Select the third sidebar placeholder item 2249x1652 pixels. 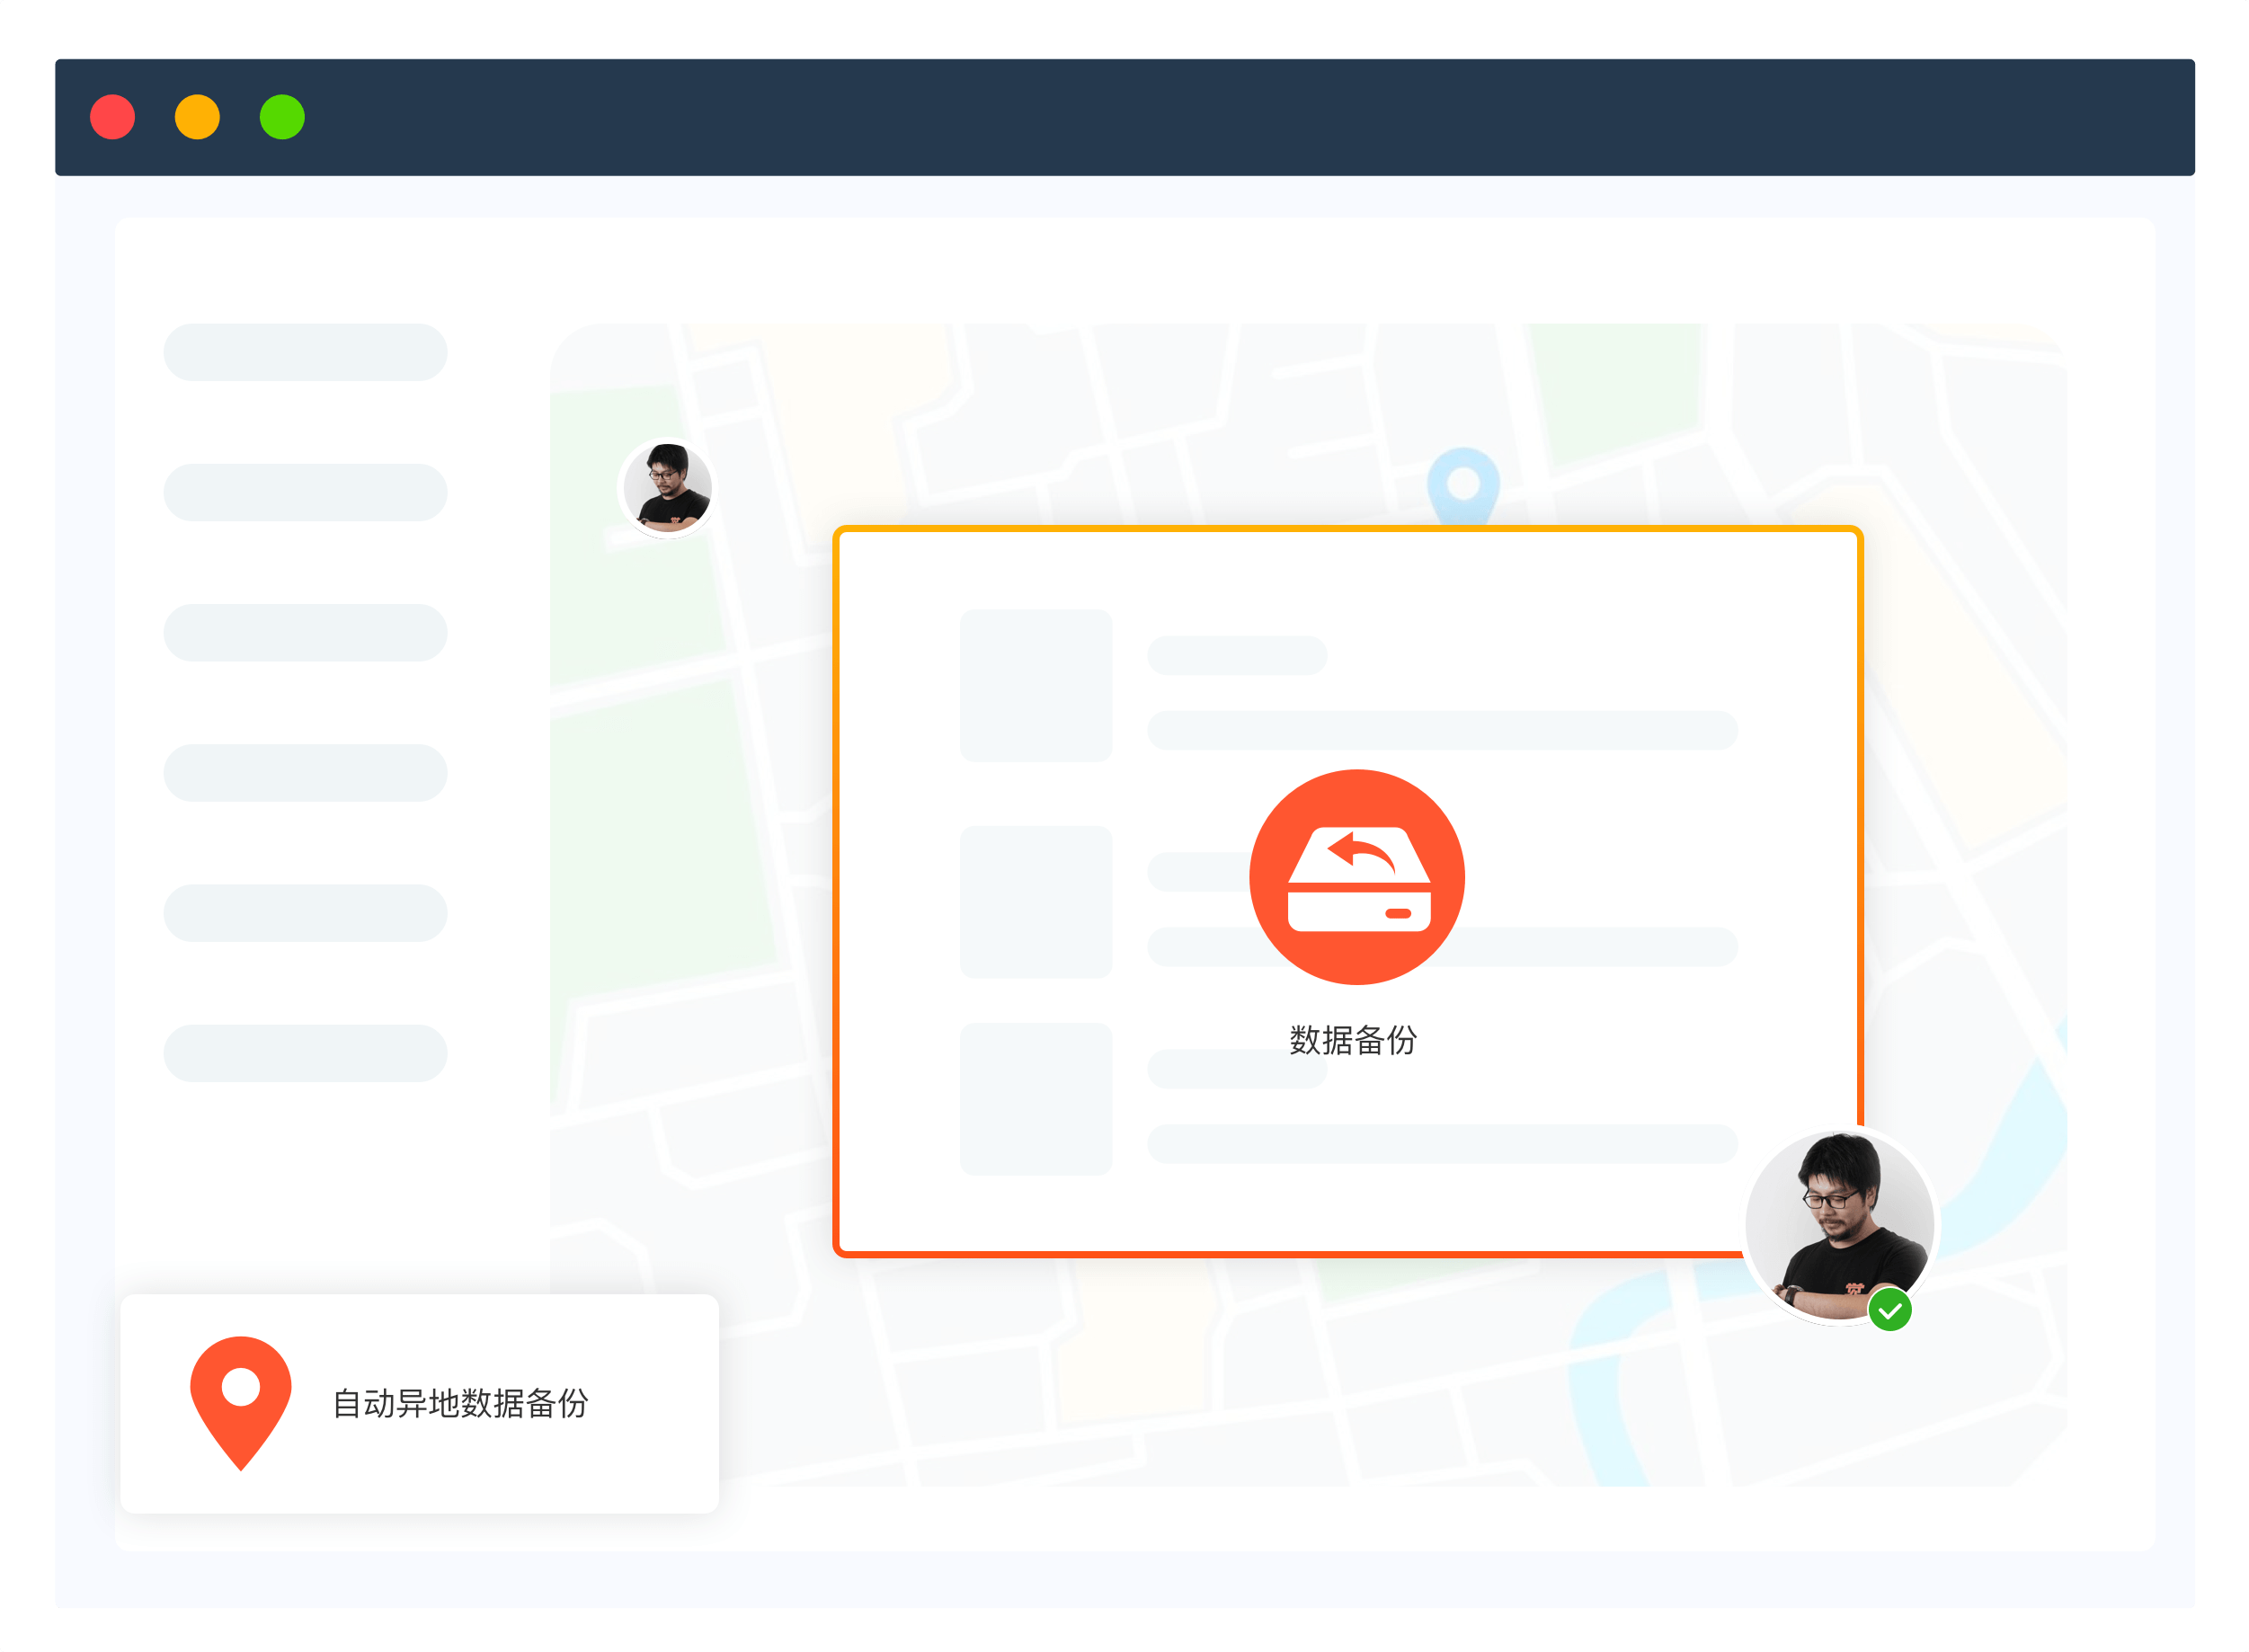[305, 632]
